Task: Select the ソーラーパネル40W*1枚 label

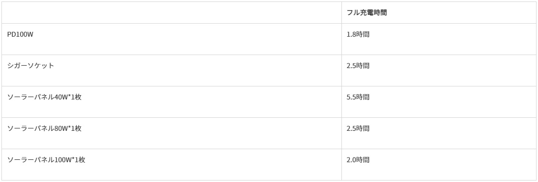Action: click(44, 97)
